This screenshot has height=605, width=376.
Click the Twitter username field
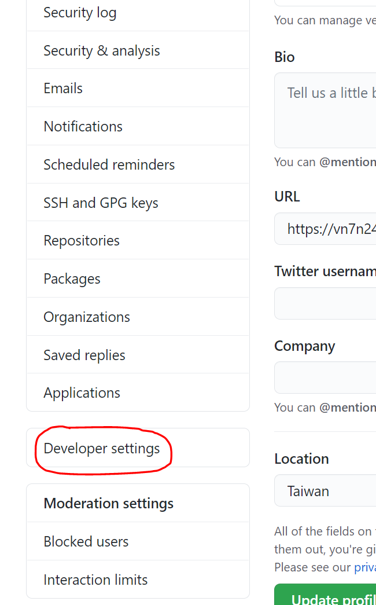325,303
